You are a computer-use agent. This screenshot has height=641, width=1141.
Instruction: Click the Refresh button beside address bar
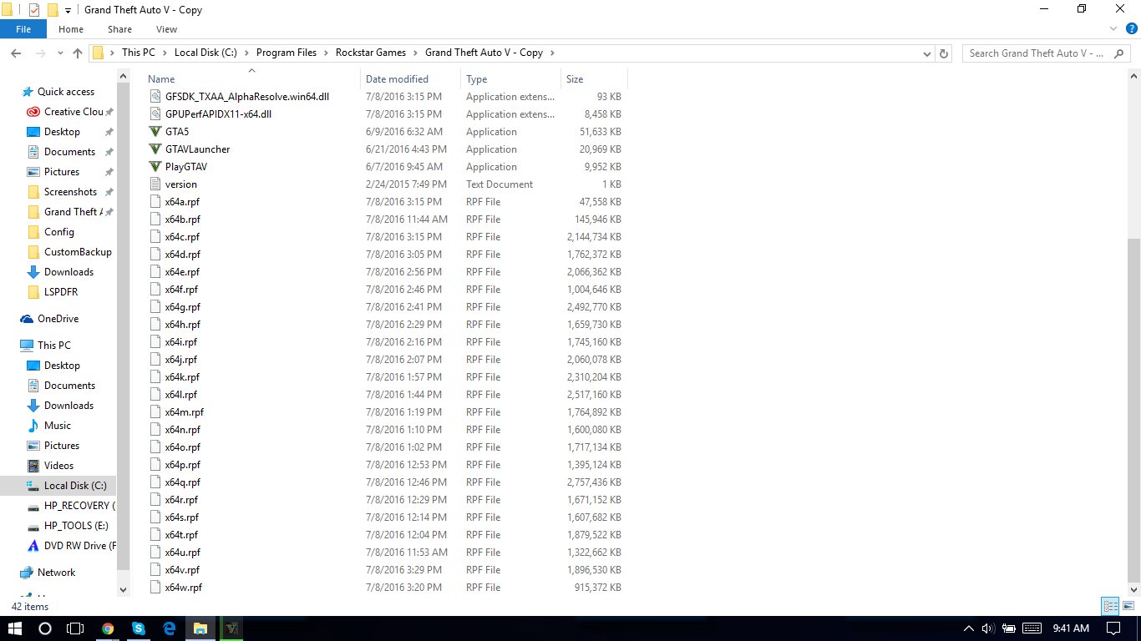(x=945, y=53)
